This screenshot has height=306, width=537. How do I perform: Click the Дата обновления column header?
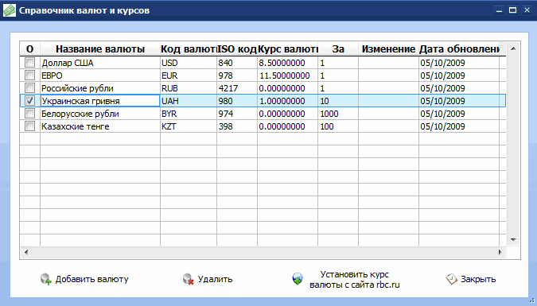click(459, 49)
